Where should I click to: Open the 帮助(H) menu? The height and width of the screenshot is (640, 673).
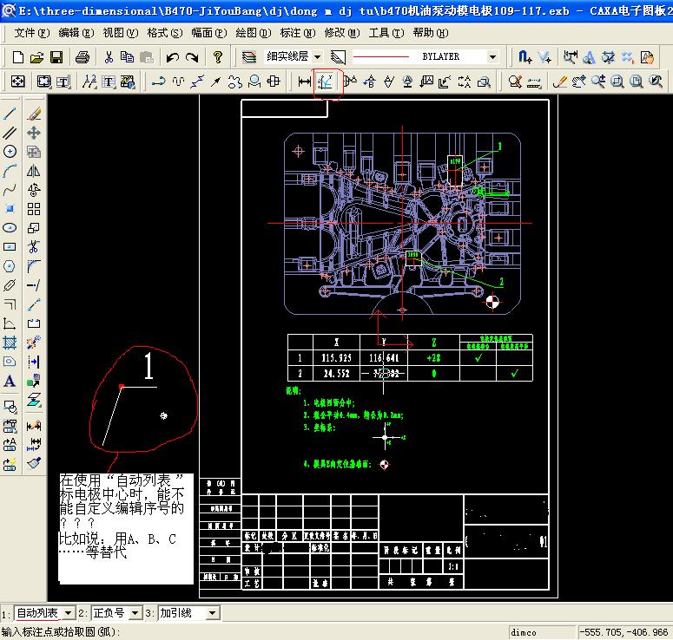point(431,33)
